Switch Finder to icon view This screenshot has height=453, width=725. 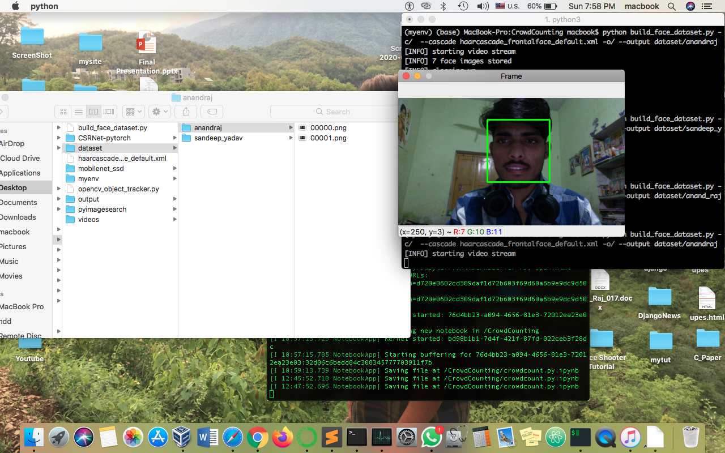click(63, 112)
